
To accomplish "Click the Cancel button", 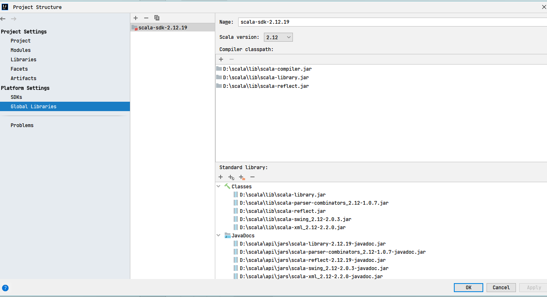I will 501,288.
